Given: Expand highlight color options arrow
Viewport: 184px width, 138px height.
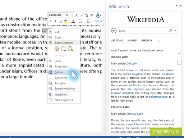Looking at the screenshot, I should (x=69, y=21).
